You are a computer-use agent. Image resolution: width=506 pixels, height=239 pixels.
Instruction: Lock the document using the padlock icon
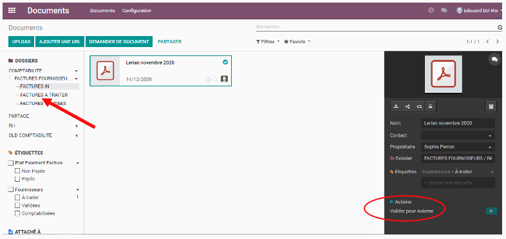click(430, 106)
